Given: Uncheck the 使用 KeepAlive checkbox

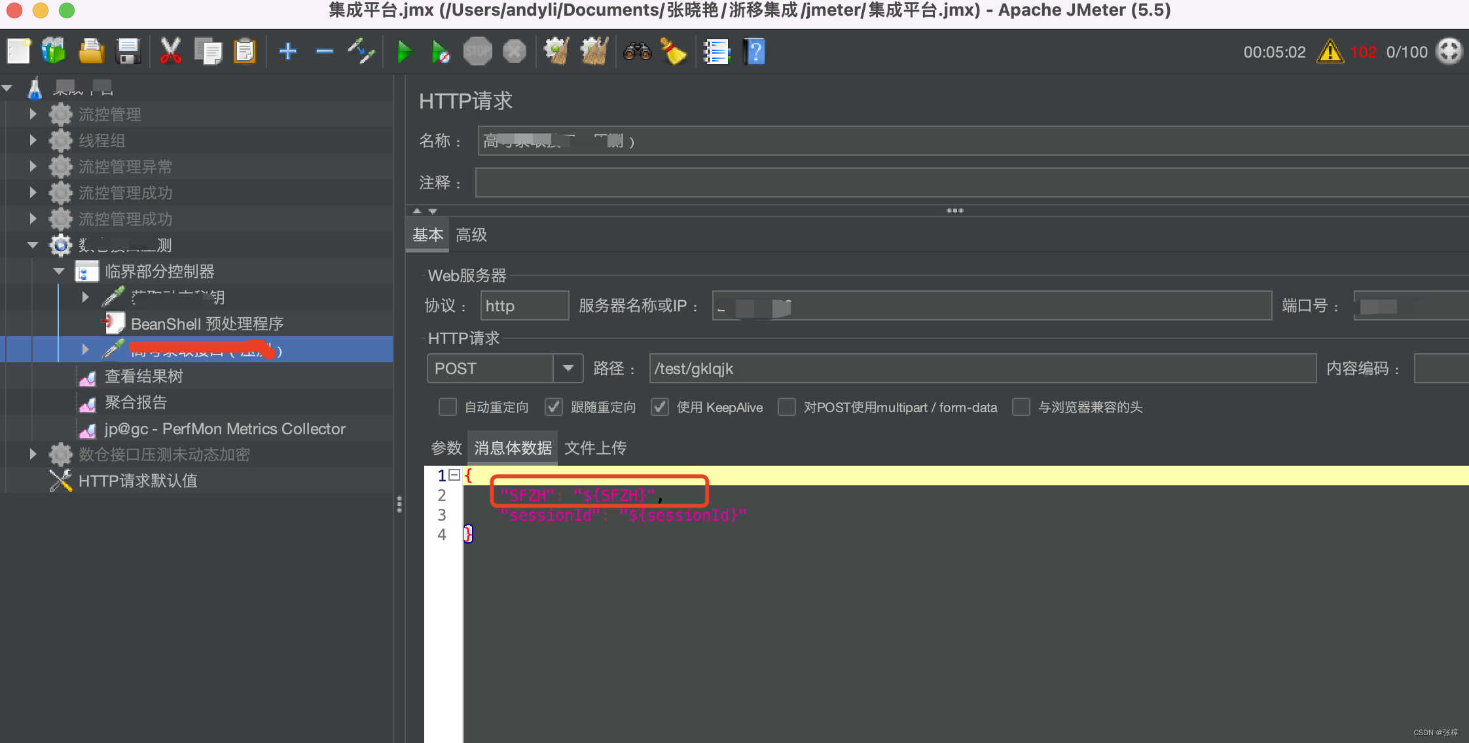Looking at the screenshot, I should (660, 407).
